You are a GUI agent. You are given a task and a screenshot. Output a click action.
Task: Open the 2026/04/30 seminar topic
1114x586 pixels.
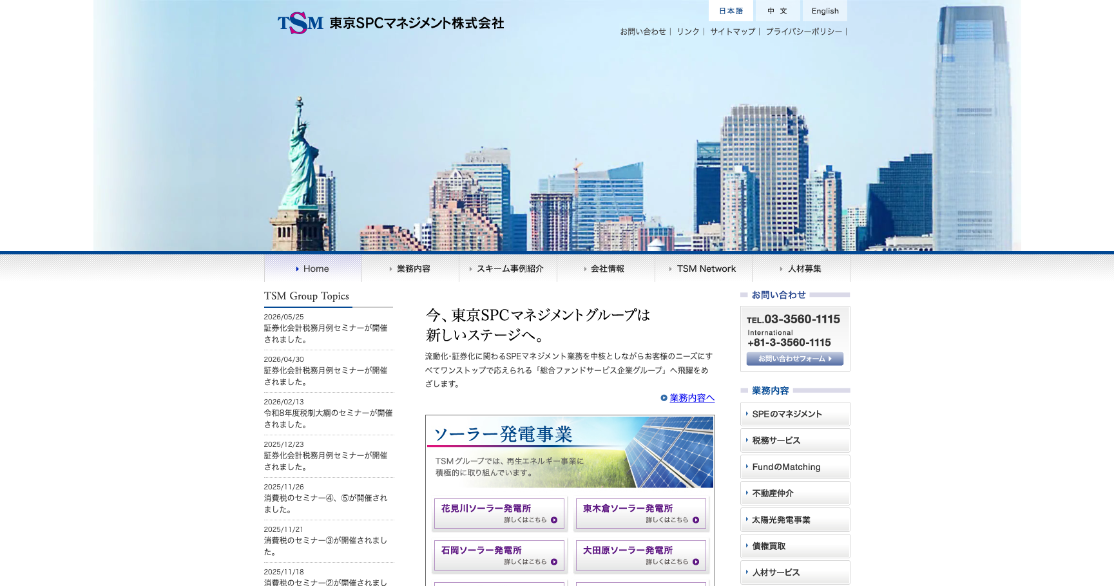326,376
